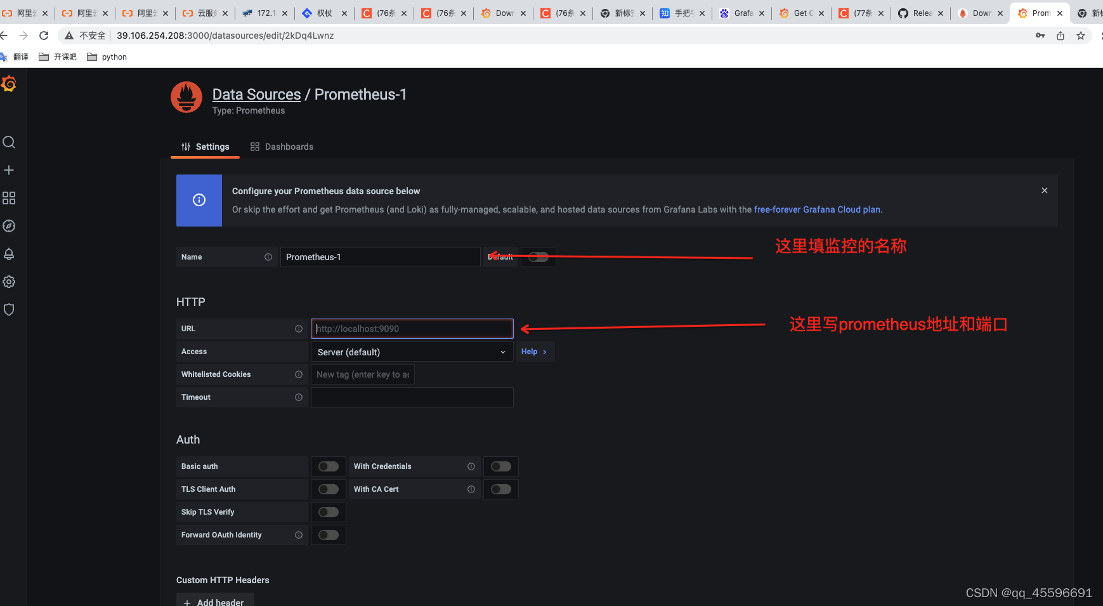The height and width of the screenshot is (606, 1103).
Task: Click the blue info icon in banner
Action: [199, 201]
